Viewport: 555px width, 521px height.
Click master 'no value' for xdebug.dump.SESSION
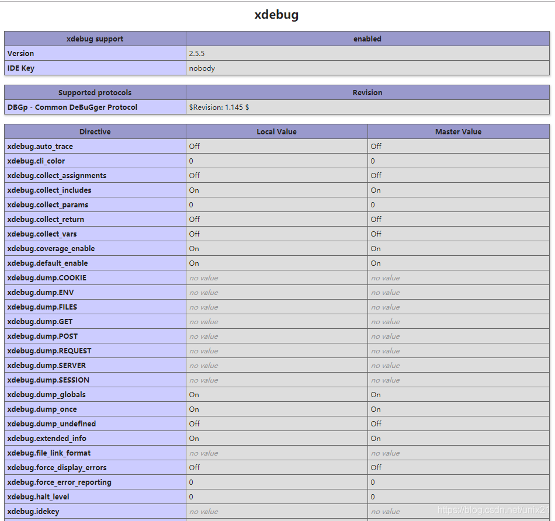pyautogui.click(x=386, y=380)
